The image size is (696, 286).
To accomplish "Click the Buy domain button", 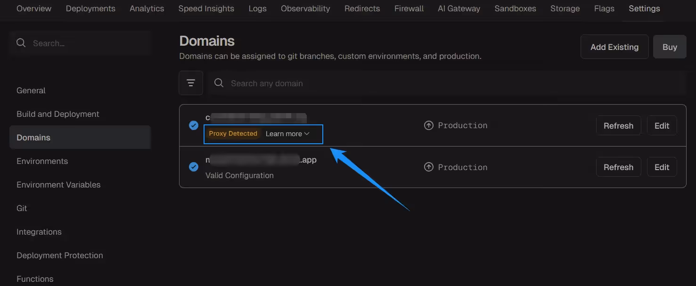I will pyautogui.click(x=669, y=47).
